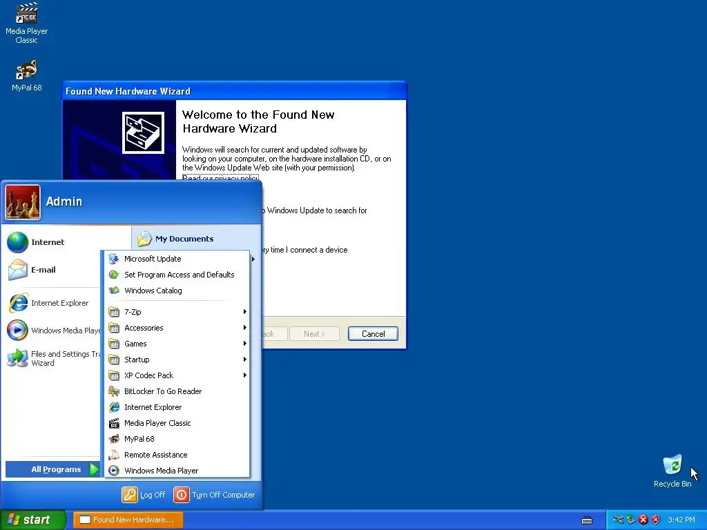Click the network connection tray icon
707x530 pixels.
[x=618, y=520]
